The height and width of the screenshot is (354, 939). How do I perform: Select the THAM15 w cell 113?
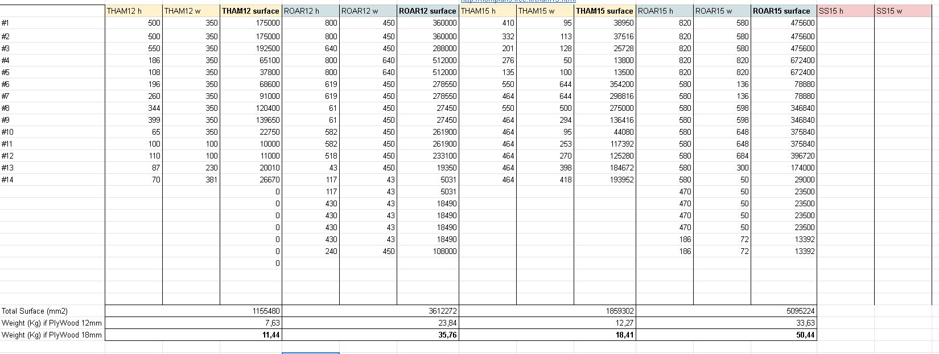[545, 36]
